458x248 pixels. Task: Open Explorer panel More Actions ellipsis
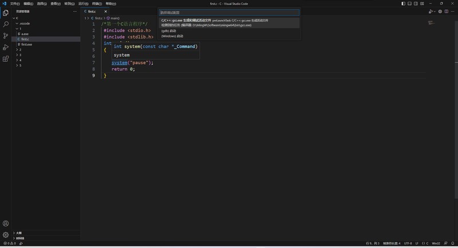pos(75,11)
